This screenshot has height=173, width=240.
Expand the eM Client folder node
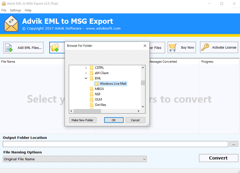point(86,73)
